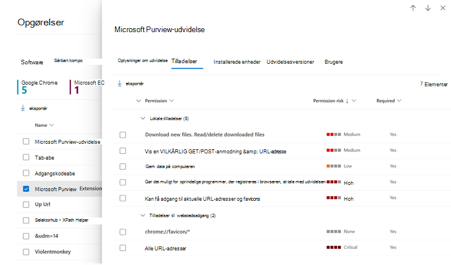This screenshot has height=265, width=451.
Task: Tick checkbox for Microsoft Purview-udvidelse in list
Action: tap(26, 142)
